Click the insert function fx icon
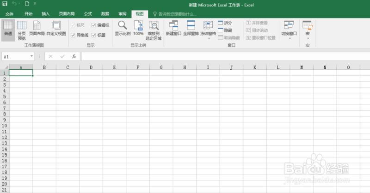The height and width of the screenshot is (193, 370). click(74, 56)
